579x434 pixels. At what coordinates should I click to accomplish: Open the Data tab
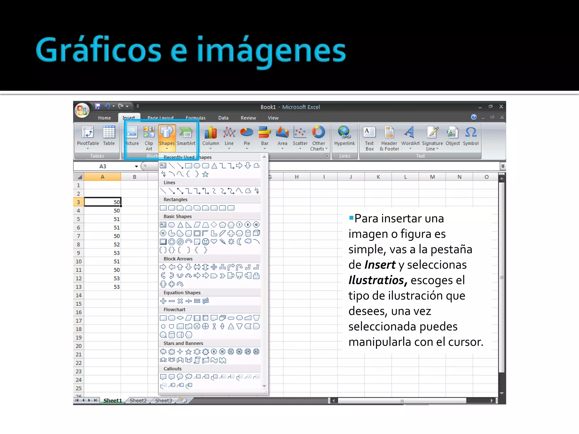(x=223, y=118)
